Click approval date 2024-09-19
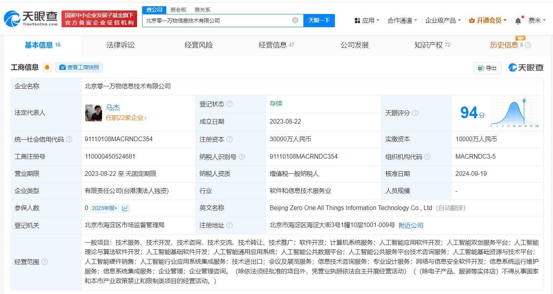The width and height of the screenshot is (553, 294). coord(471,174)
